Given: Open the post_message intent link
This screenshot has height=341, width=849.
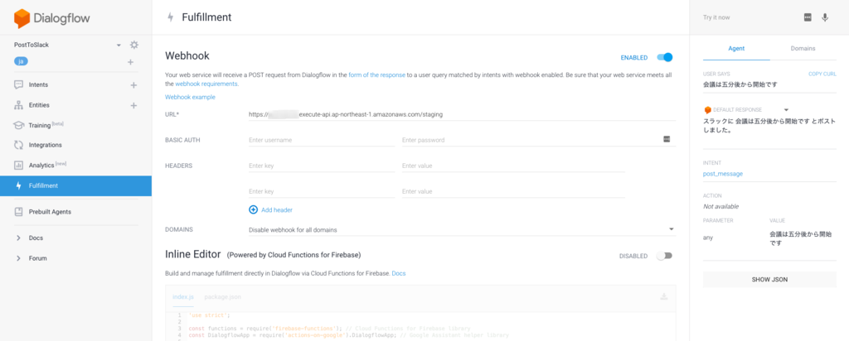Looking at the screenshot, I should point(723,174).
